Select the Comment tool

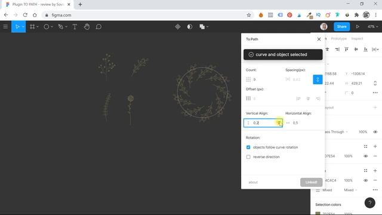98,26
